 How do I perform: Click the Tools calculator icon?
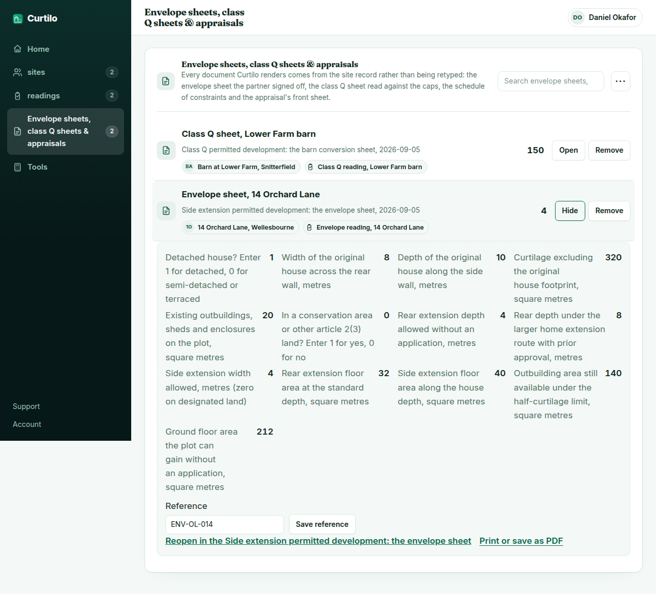(17, 167)
